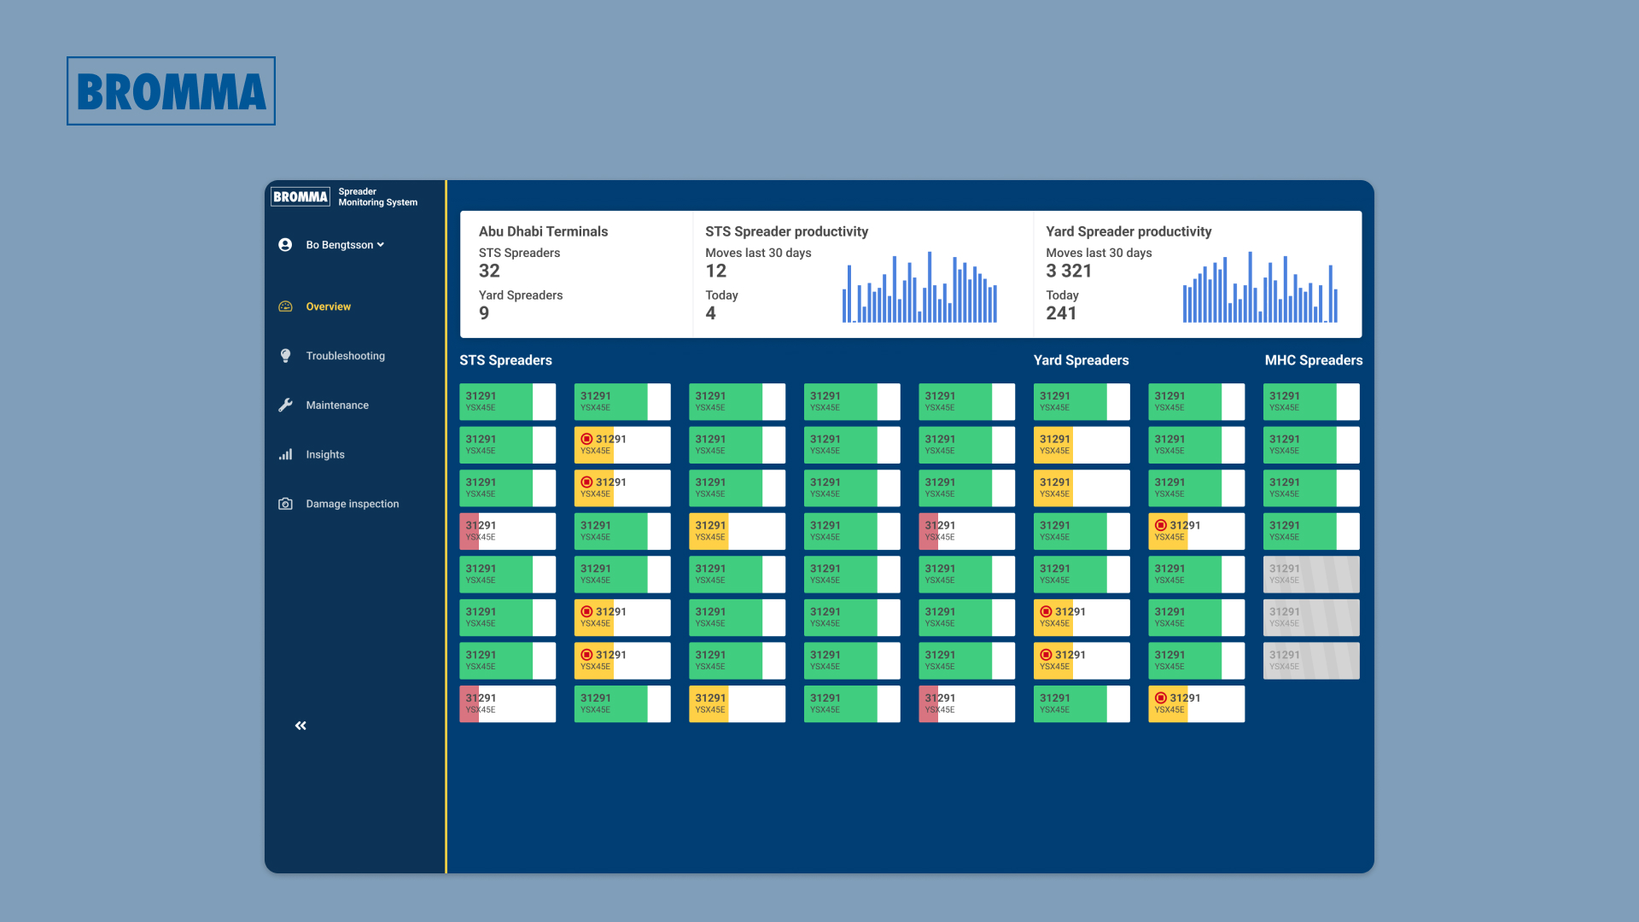Open the Damage inspection menu label
The height and width of the screenshot is (922, 1639).
(x=353, y=504)
